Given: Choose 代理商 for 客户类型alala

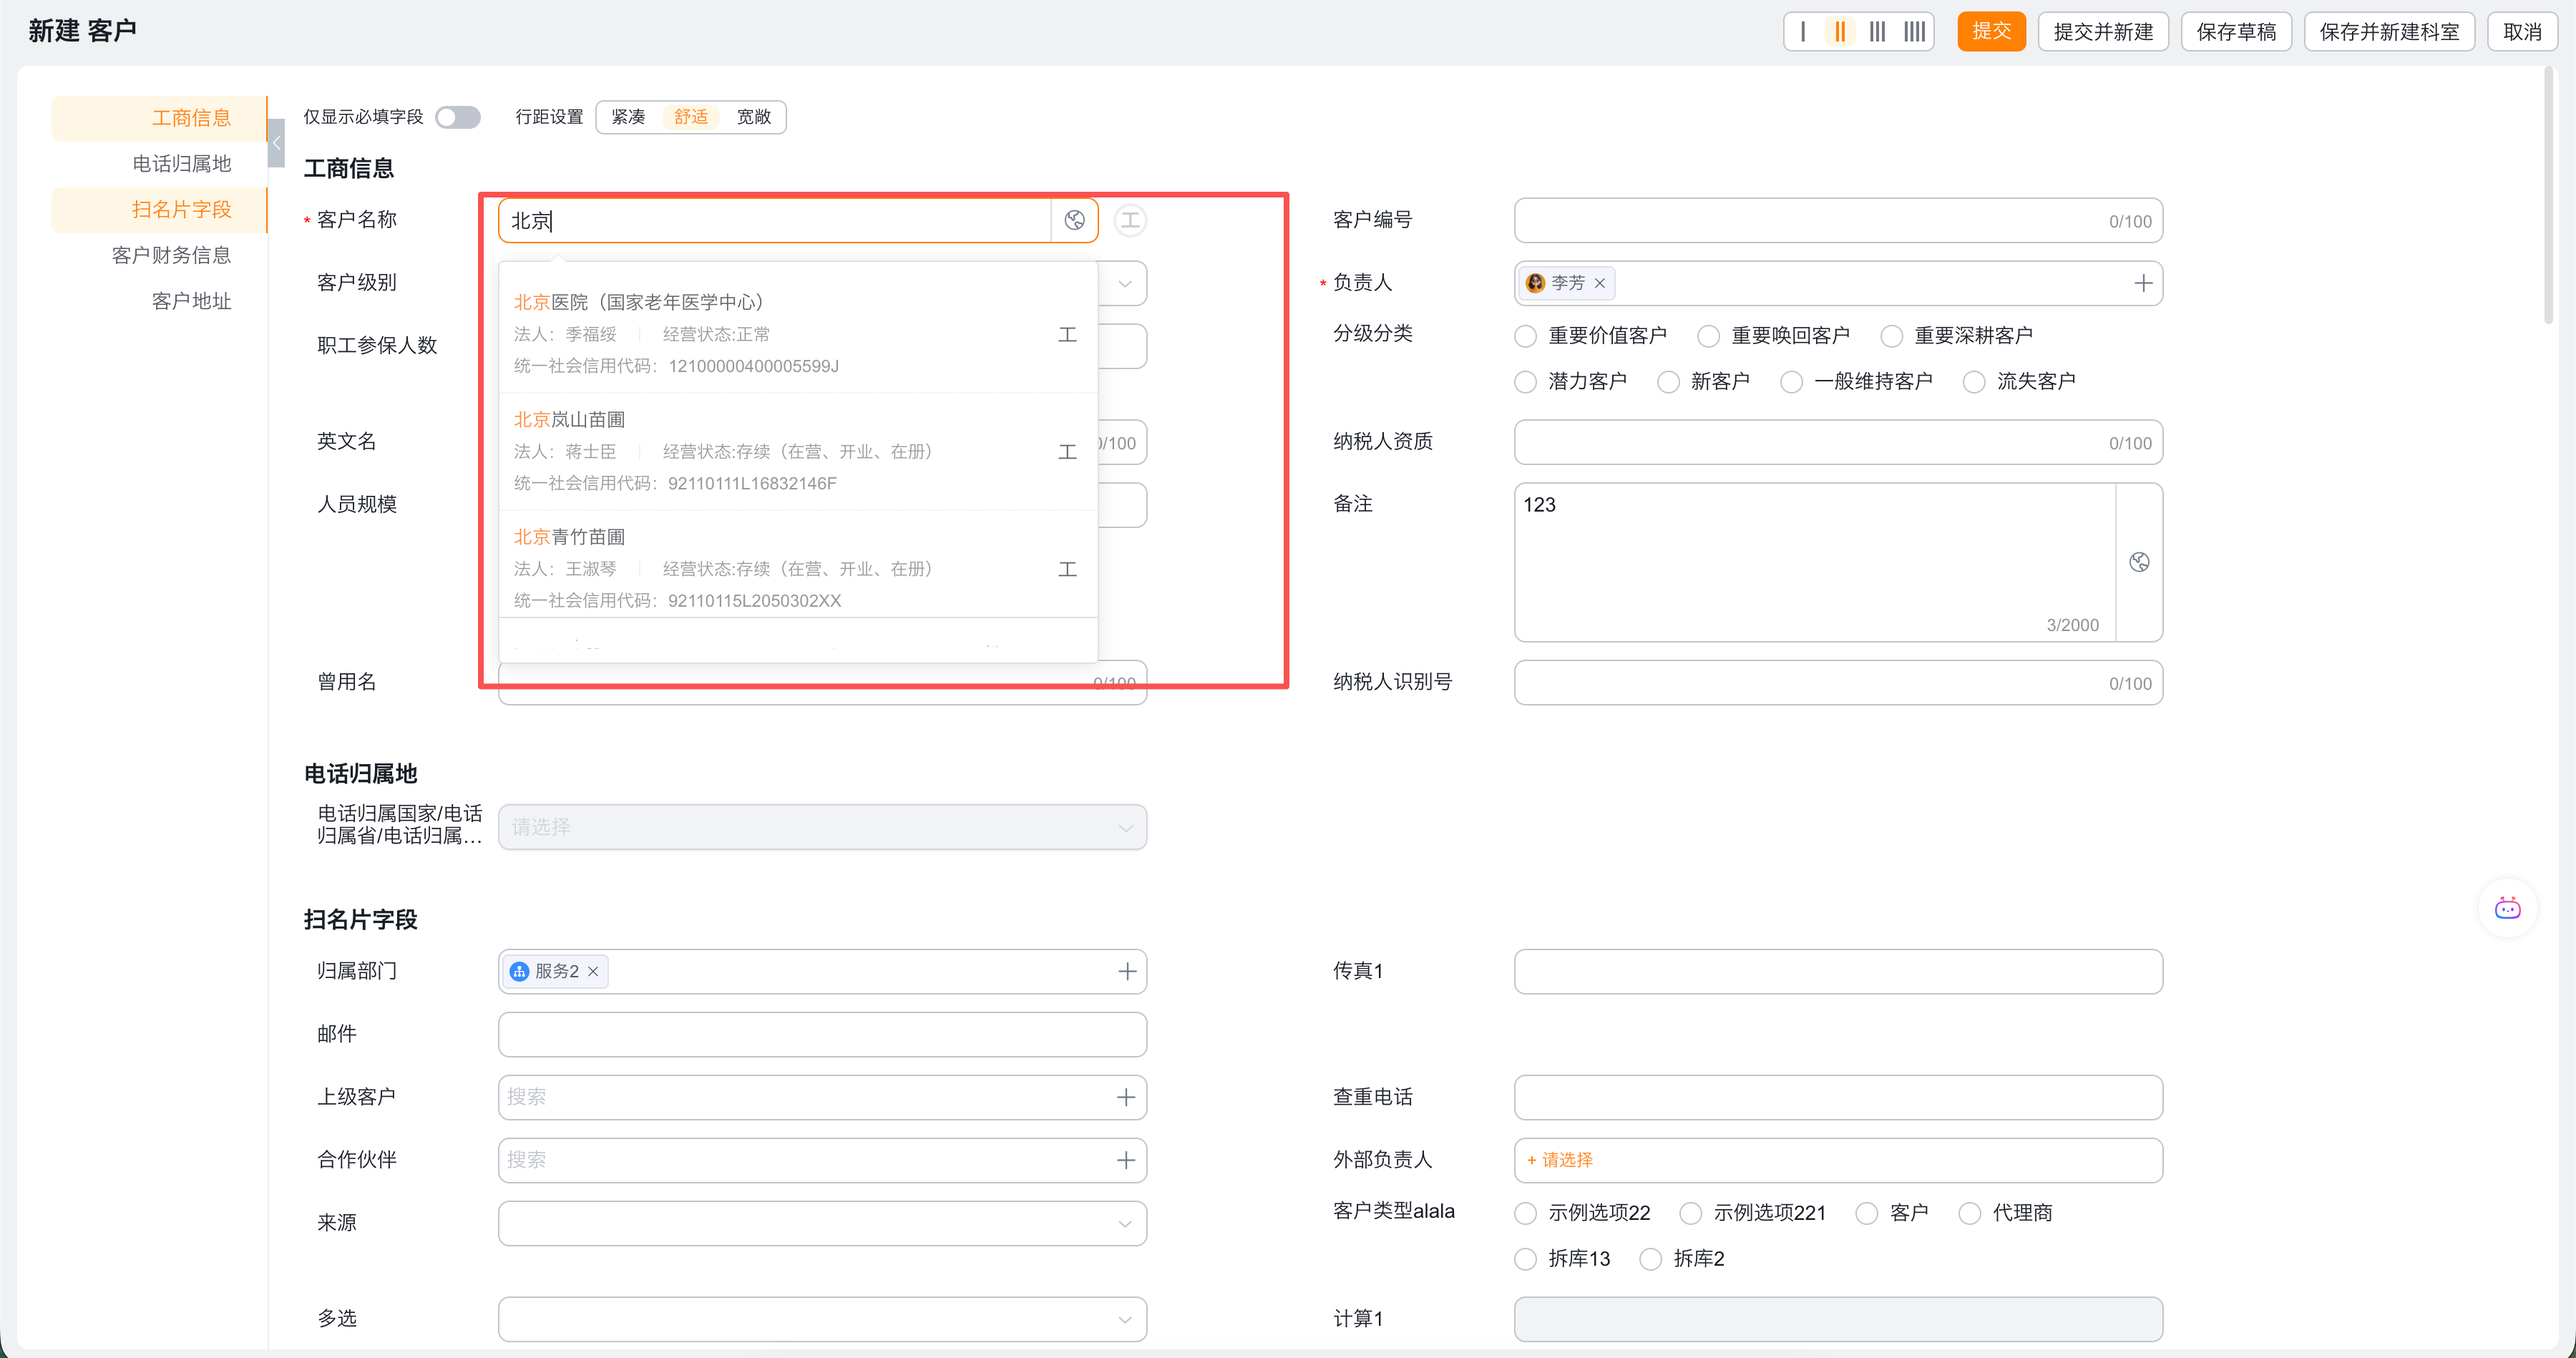Looking at the screenshot, I should tap(1969, 1213).
